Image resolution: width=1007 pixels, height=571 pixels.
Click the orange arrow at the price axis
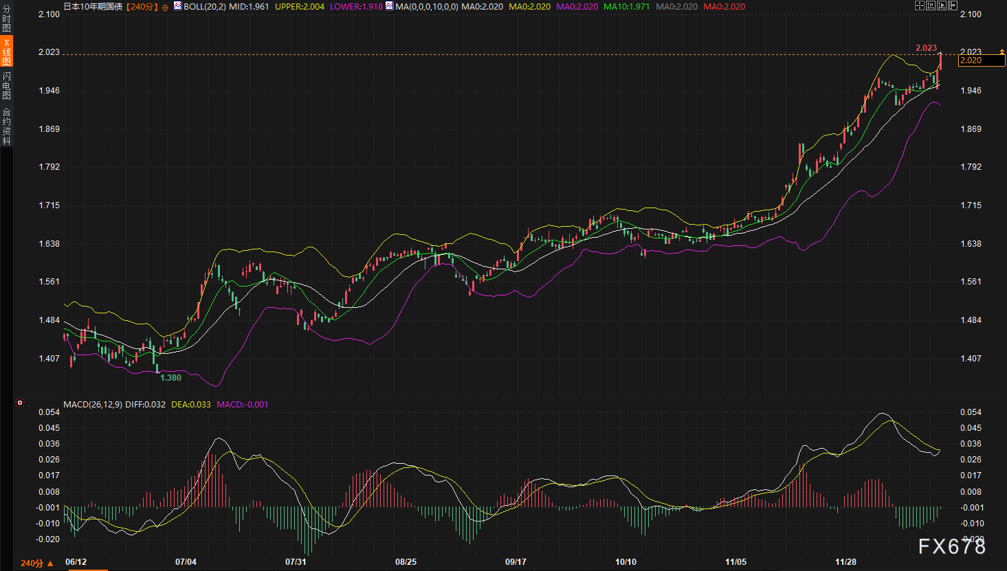point(1002,52)
